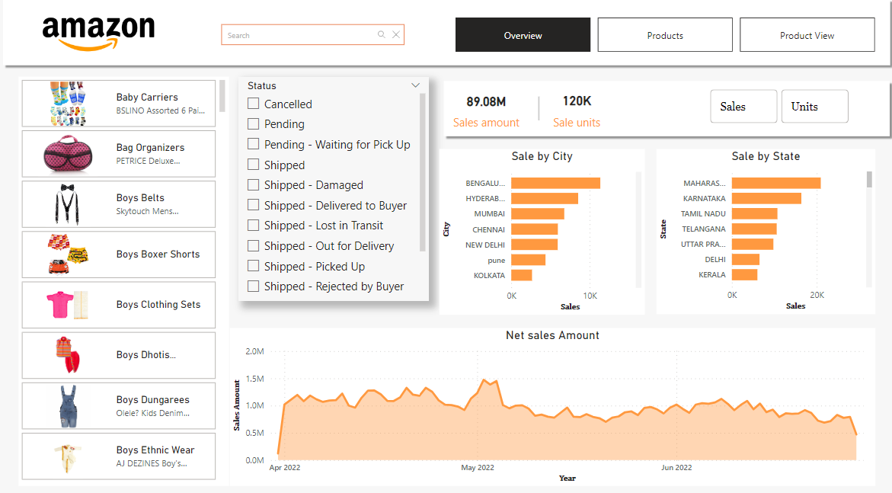The height and width of the screenshot is (493, 892).
Task: Click the Apr 2022 axis label
Action: click(284, 467)
